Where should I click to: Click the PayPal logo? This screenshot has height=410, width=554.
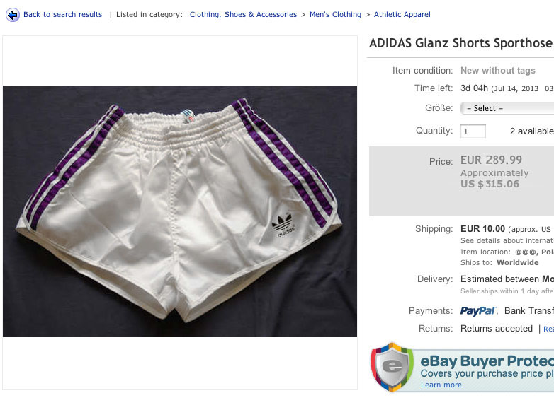click(x=478, y=311)
